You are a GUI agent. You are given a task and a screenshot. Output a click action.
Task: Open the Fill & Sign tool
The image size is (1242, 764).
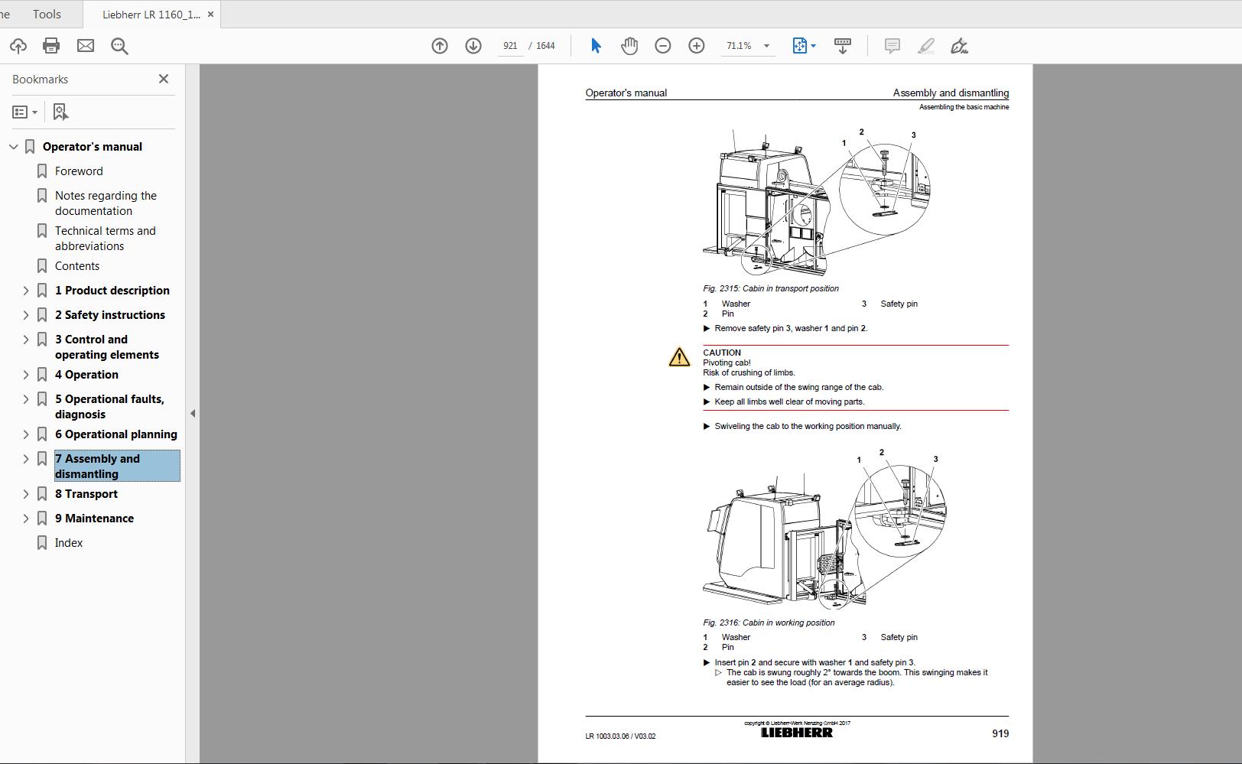pos(960,46)
